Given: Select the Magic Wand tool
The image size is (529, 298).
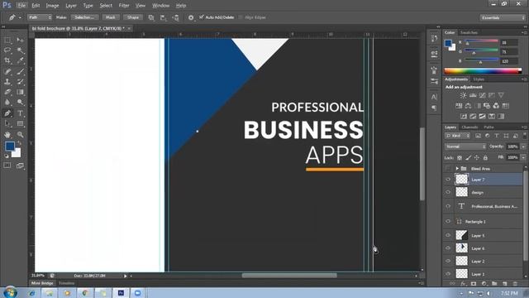Looking at the screenshot, I should [x=20, y=50].
